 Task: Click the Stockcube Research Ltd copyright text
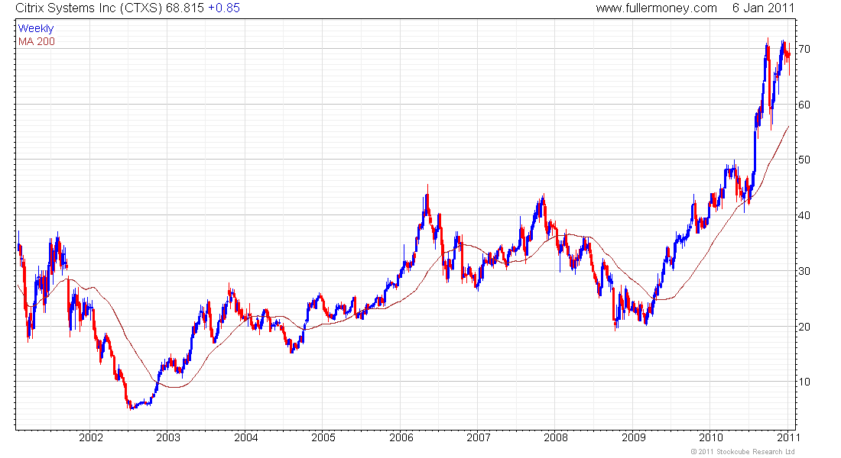743,452
